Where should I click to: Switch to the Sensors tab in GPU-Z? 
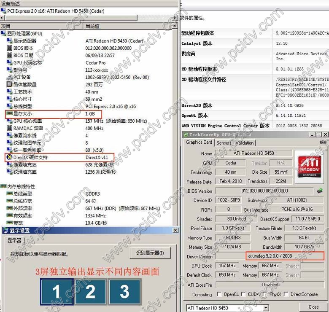tap(224, 143)
